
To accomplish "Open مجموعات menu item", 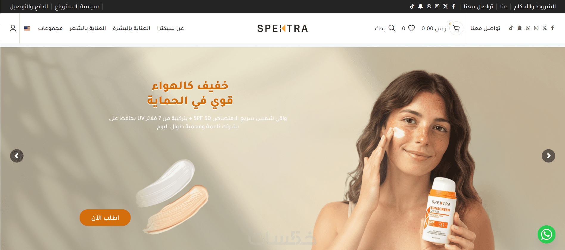I will 50,28.
